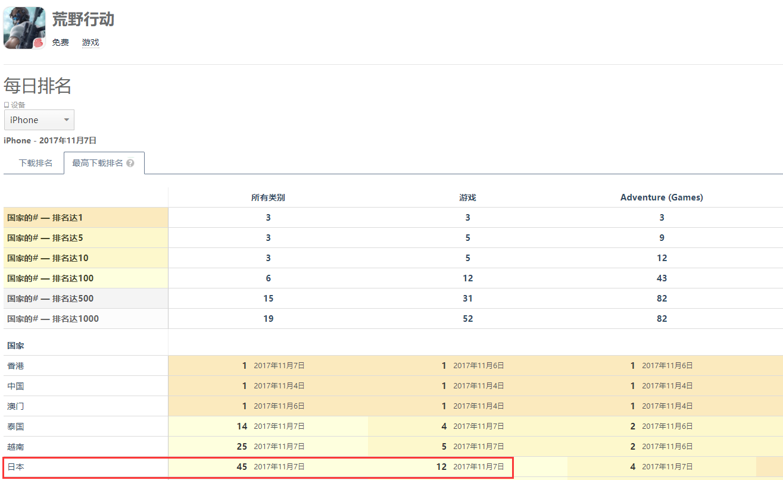Click 日本 所有类别 rank 45 cell
The width and height of the screenshot is (783, 480).
pos(268,467)
